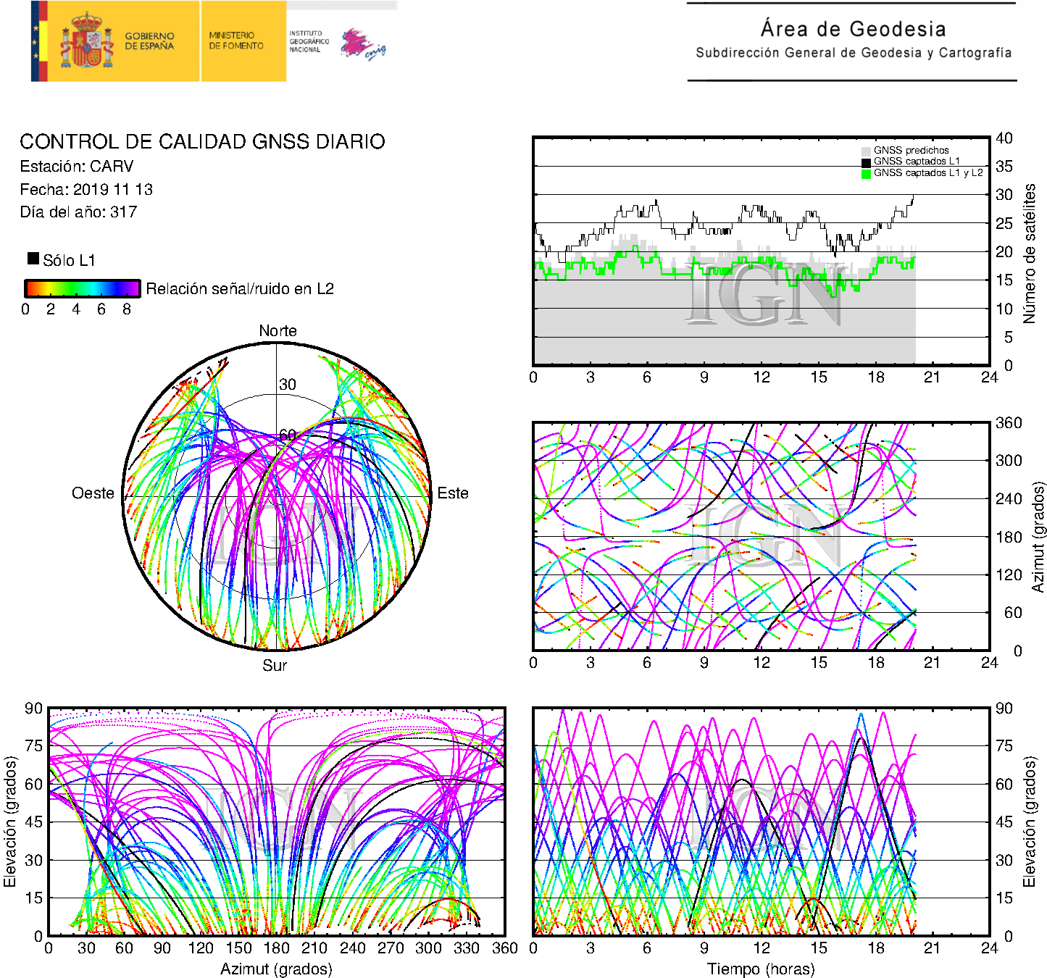Click the number of satellites time chart
The width and height of the screenshot is (1047, 978).
[x=762, y=251]
